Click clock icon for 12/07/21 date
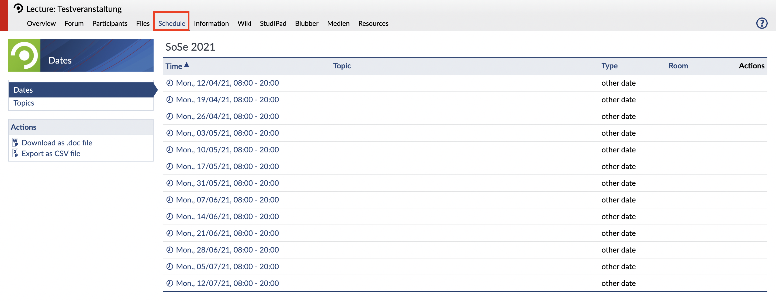776x301 pixels. pyautogui.click(x=170, y=283)
